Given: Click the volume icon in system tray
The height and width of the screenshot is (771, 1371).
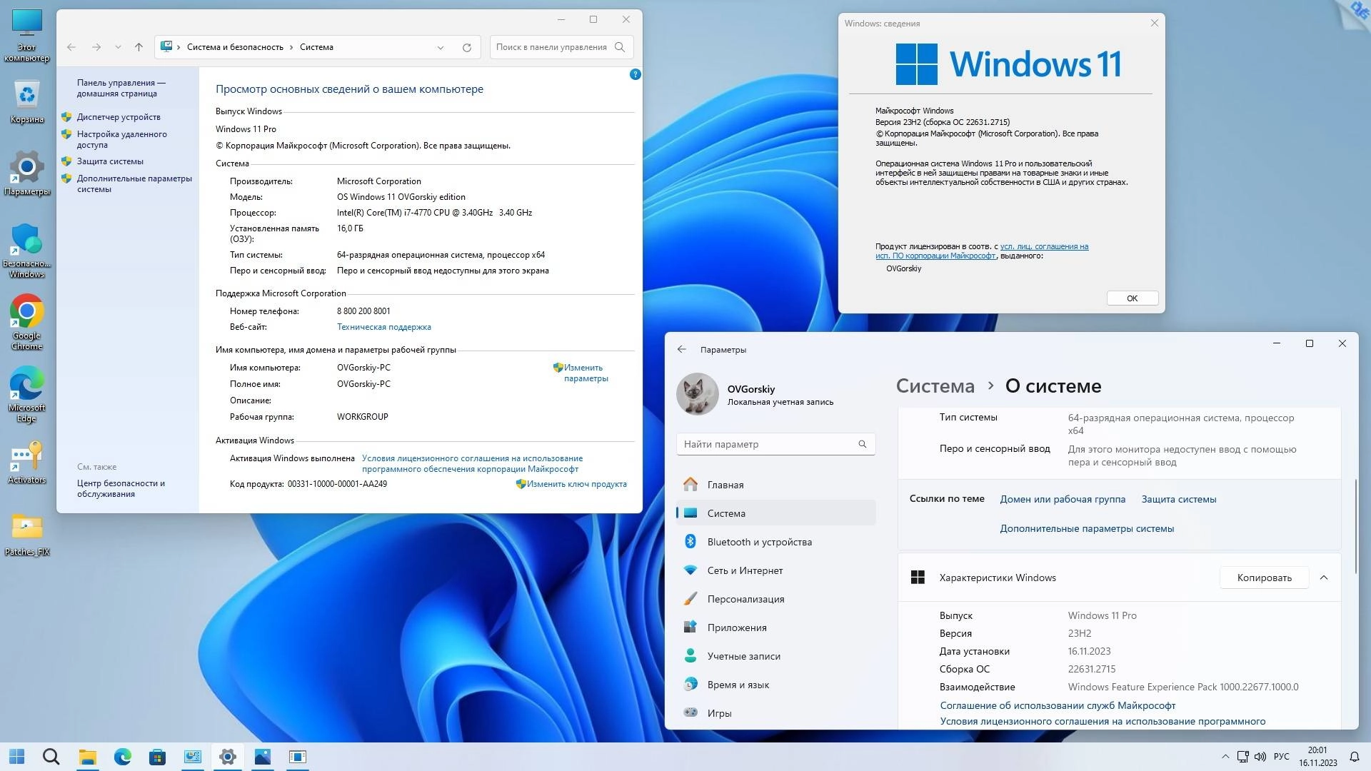Looking at the screenshot, I should pyautogui.click(x=1260, y=757).
